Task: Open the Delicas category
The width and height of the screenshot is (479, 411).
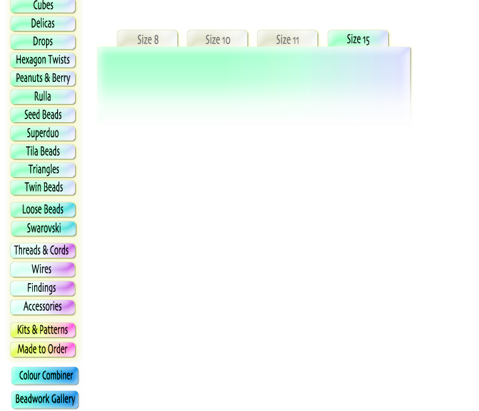Action: click(x=43, y=23)
